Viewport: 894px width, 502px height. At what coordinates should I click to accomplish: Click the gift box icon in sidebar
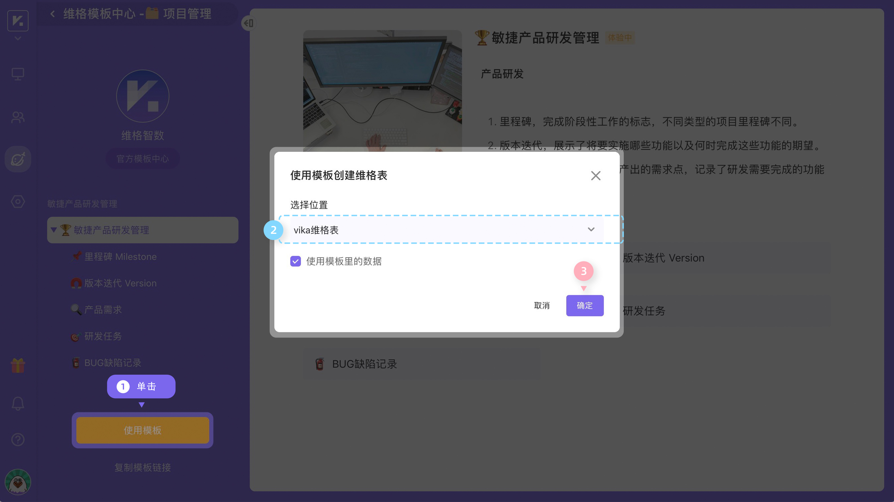click(x=18, y=365)
